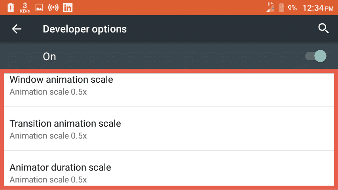Tap the hotspot broadcast status icon
This screenshot has width=338, height=190.
point(53,8)
